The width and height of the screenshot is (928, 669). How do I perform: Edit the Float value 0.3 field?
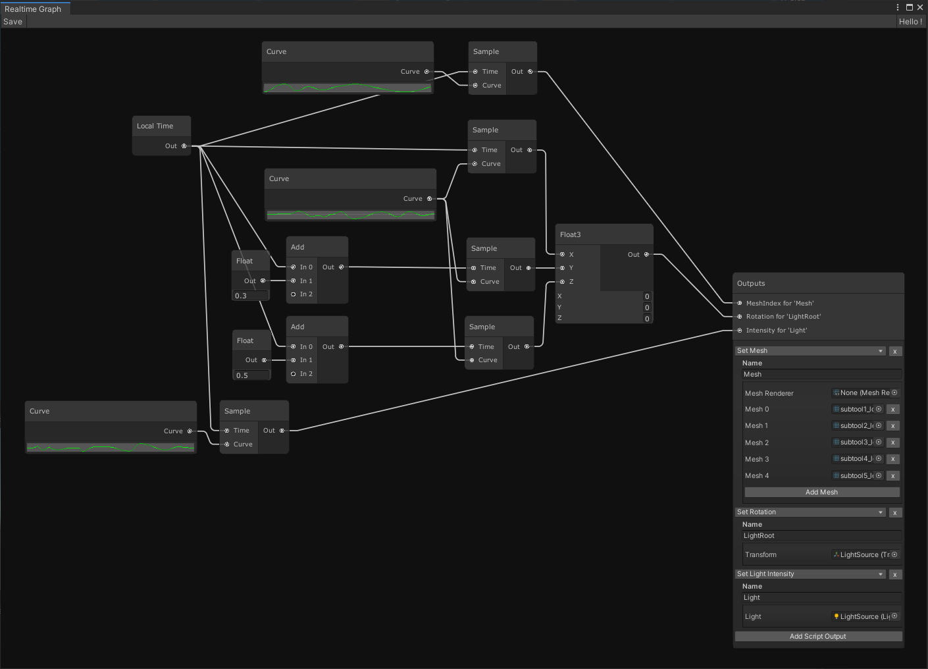pos(251,296)
